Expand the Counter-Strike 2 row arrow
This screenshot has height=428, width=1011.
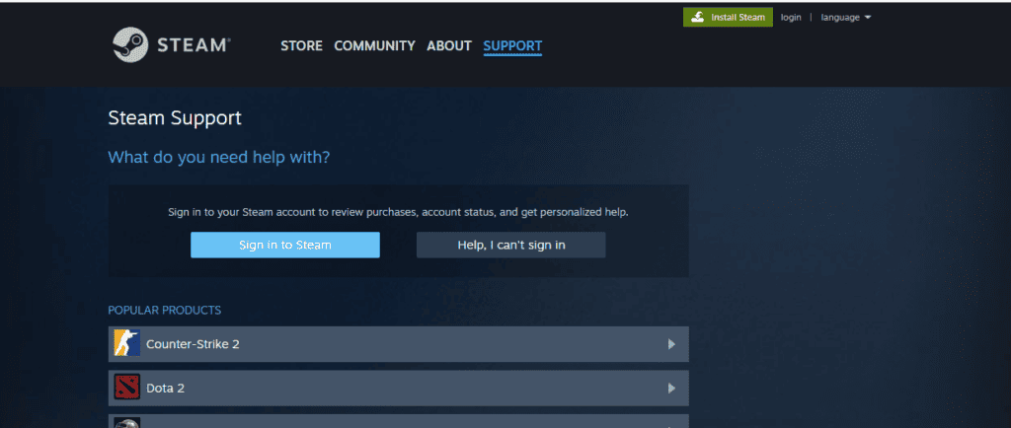coord(671,344)
